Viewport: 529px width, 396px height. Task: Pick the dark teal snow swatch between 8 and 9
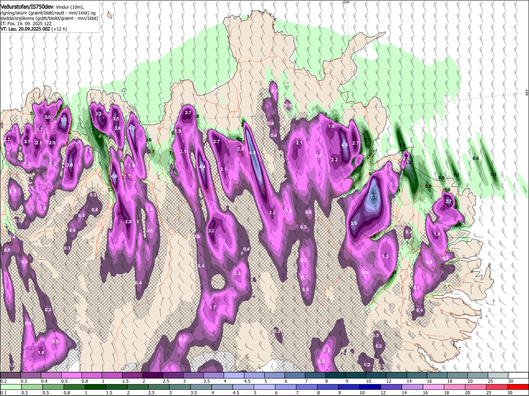(x=336, y=375)
